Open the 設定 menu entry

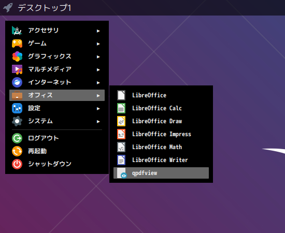[57, 108]
